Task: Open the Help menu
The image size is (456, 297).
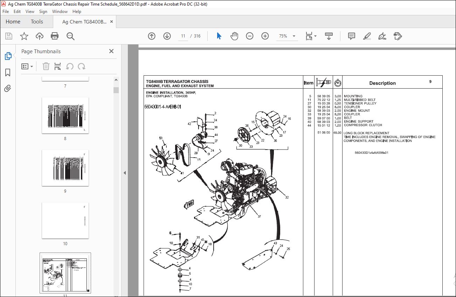Action: click(x=77, y=12)
